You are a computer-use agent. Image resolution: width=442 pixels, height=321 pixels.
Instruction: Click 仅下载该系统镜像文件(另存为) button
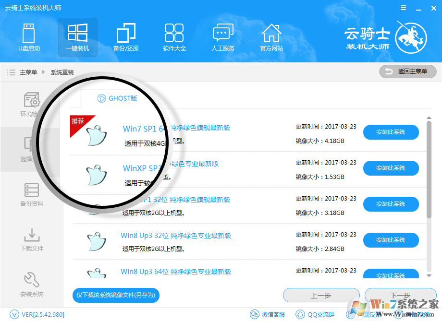click(x=115, y=295)
